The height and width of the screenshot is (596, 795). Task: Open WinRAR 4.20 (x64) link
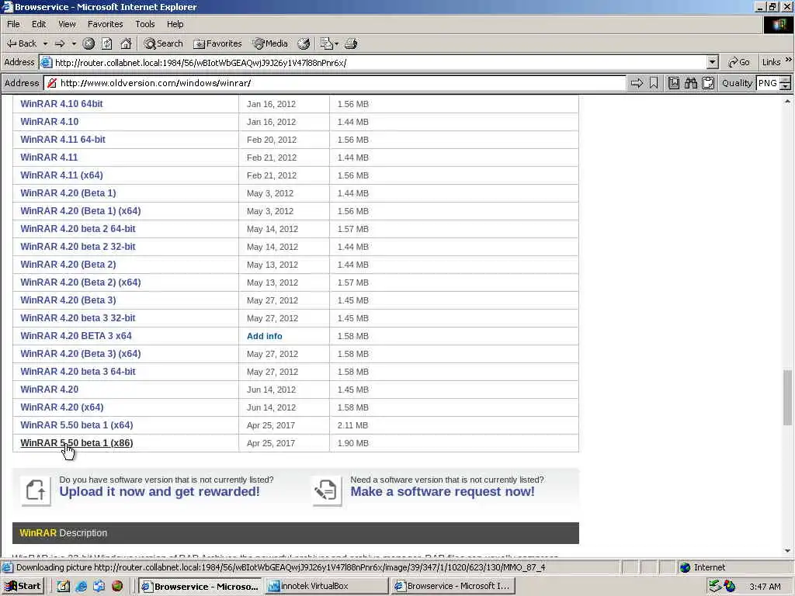[x=62, y=407]
